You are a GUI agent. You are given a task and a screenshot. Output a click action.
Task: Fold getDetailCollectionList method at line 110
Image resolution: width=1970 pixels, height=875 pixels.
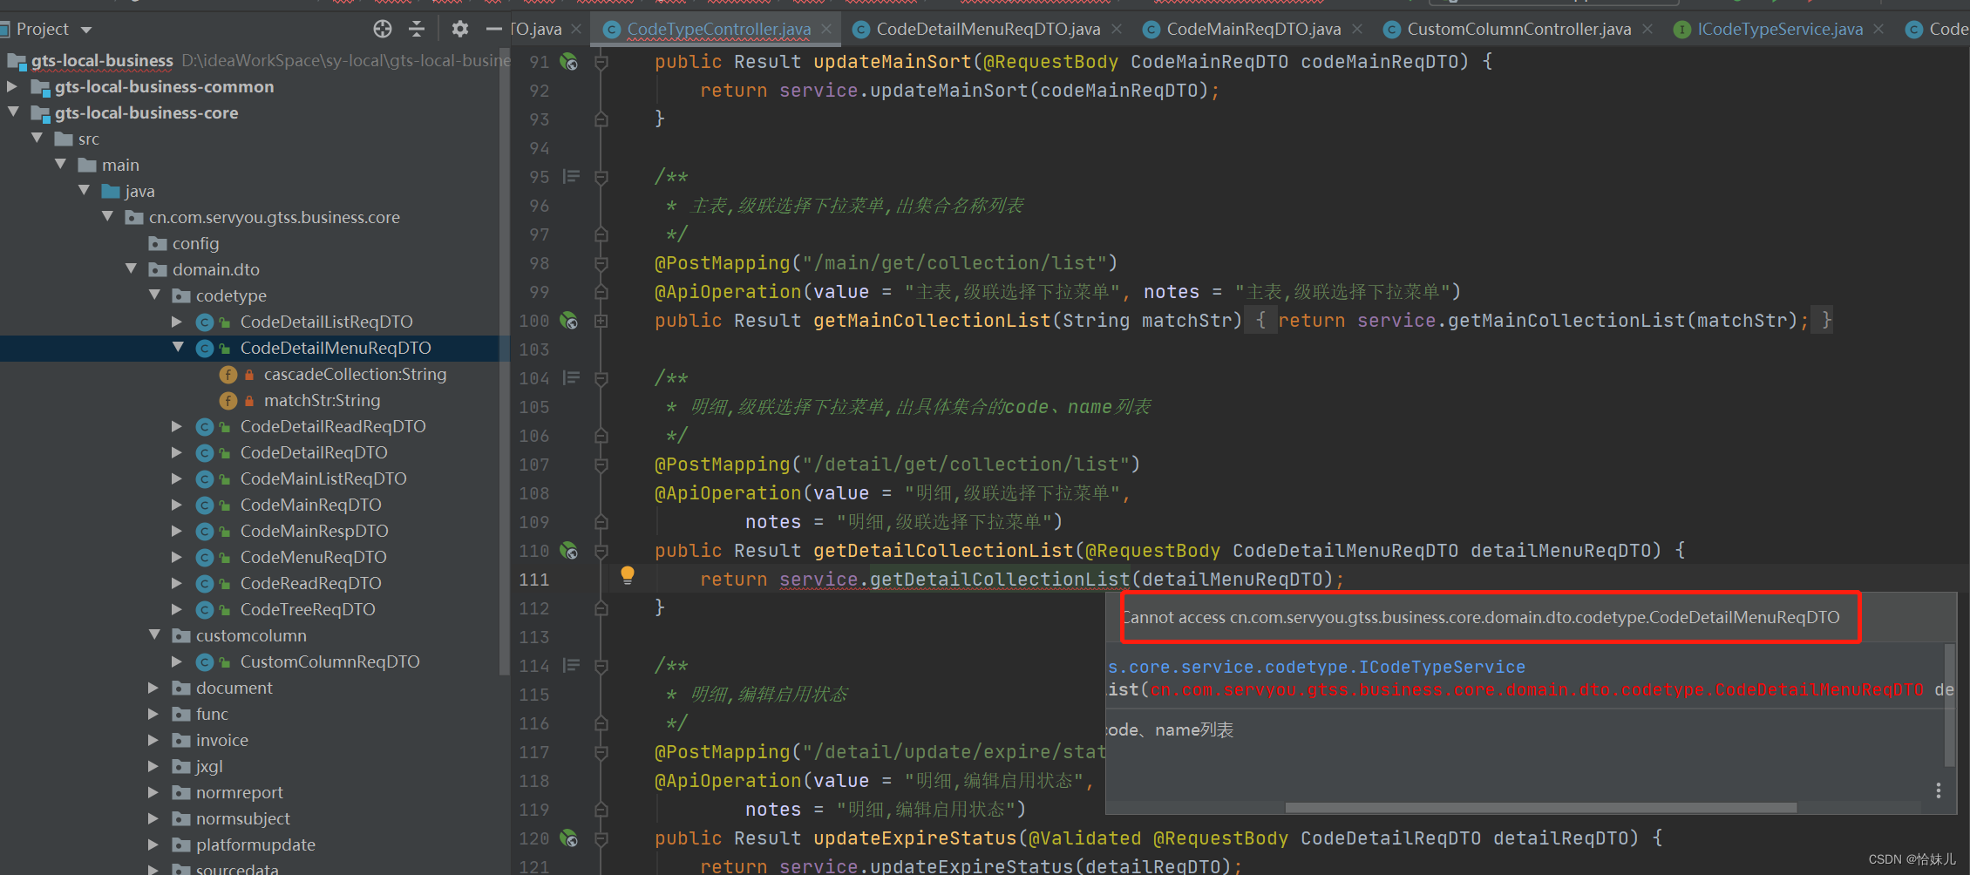click(x=601, y=551)
